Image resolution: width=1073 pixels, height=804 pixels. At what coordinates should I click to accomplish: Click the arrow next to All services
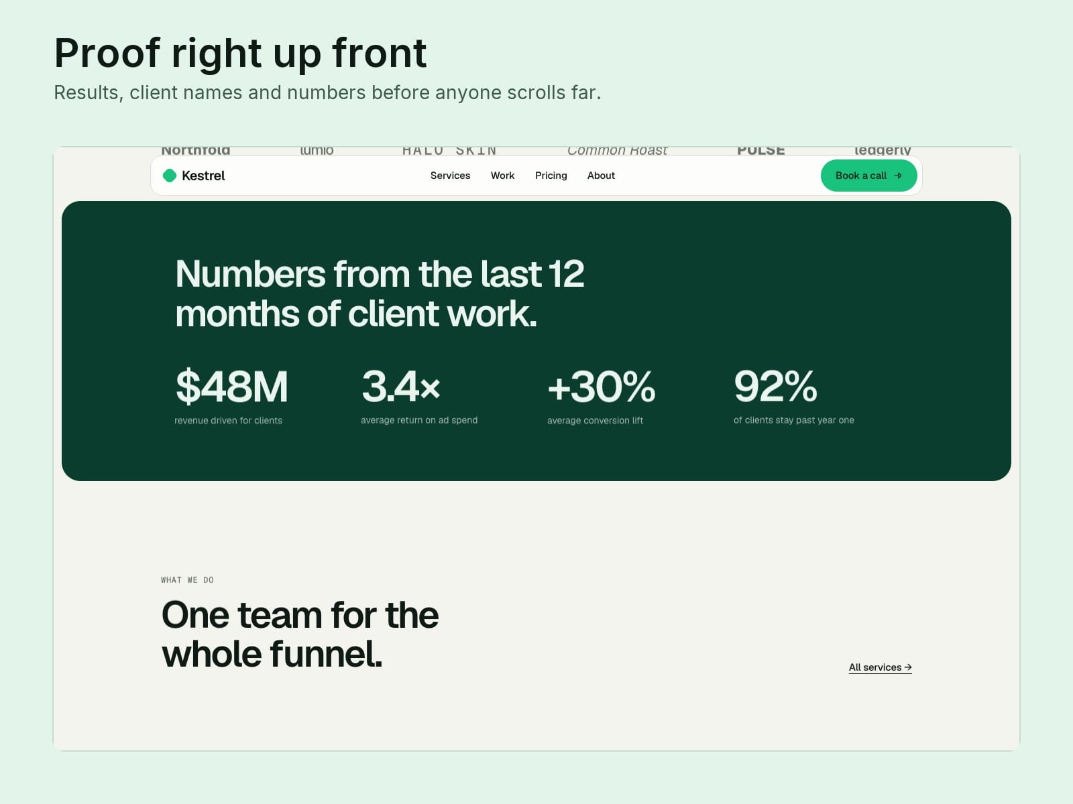(x=908, y=667)
